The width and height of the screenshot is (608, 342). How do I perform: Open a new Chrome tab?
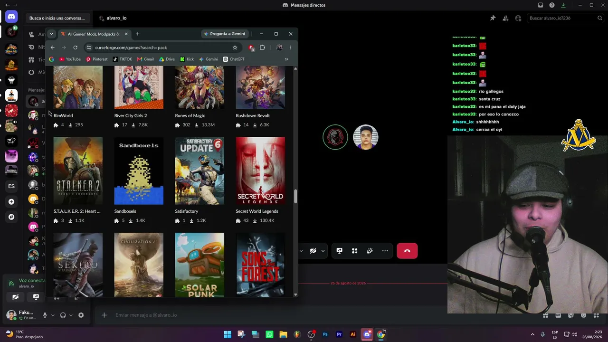point(138,34)
